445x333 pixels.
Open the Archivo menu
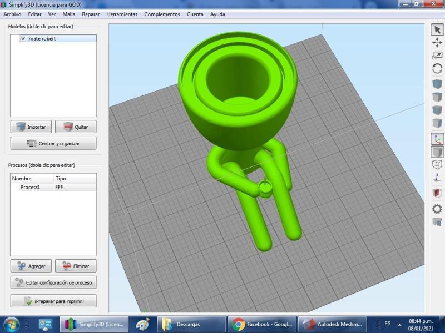click(12, 14)
